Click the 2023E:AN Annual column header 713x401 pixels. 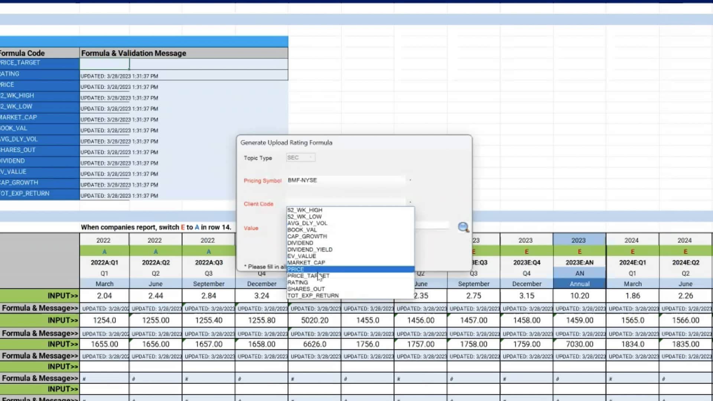pos(579,263)
